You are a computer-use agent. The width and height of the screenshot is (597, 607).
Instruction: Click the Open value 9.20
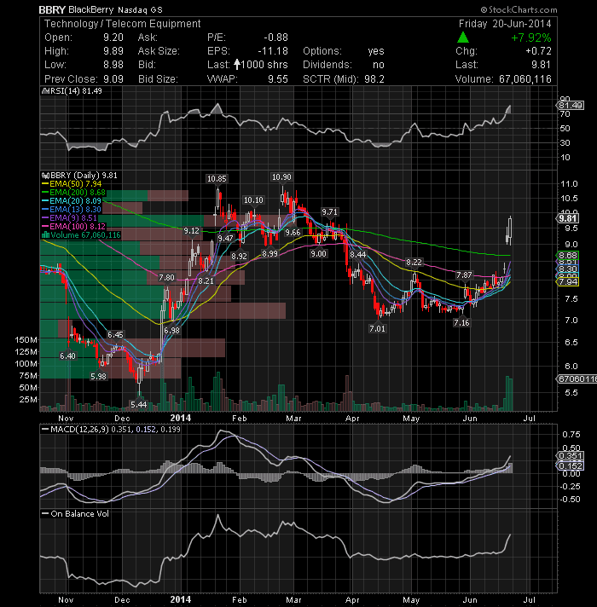pyautogui.click(x=113, y=38)
